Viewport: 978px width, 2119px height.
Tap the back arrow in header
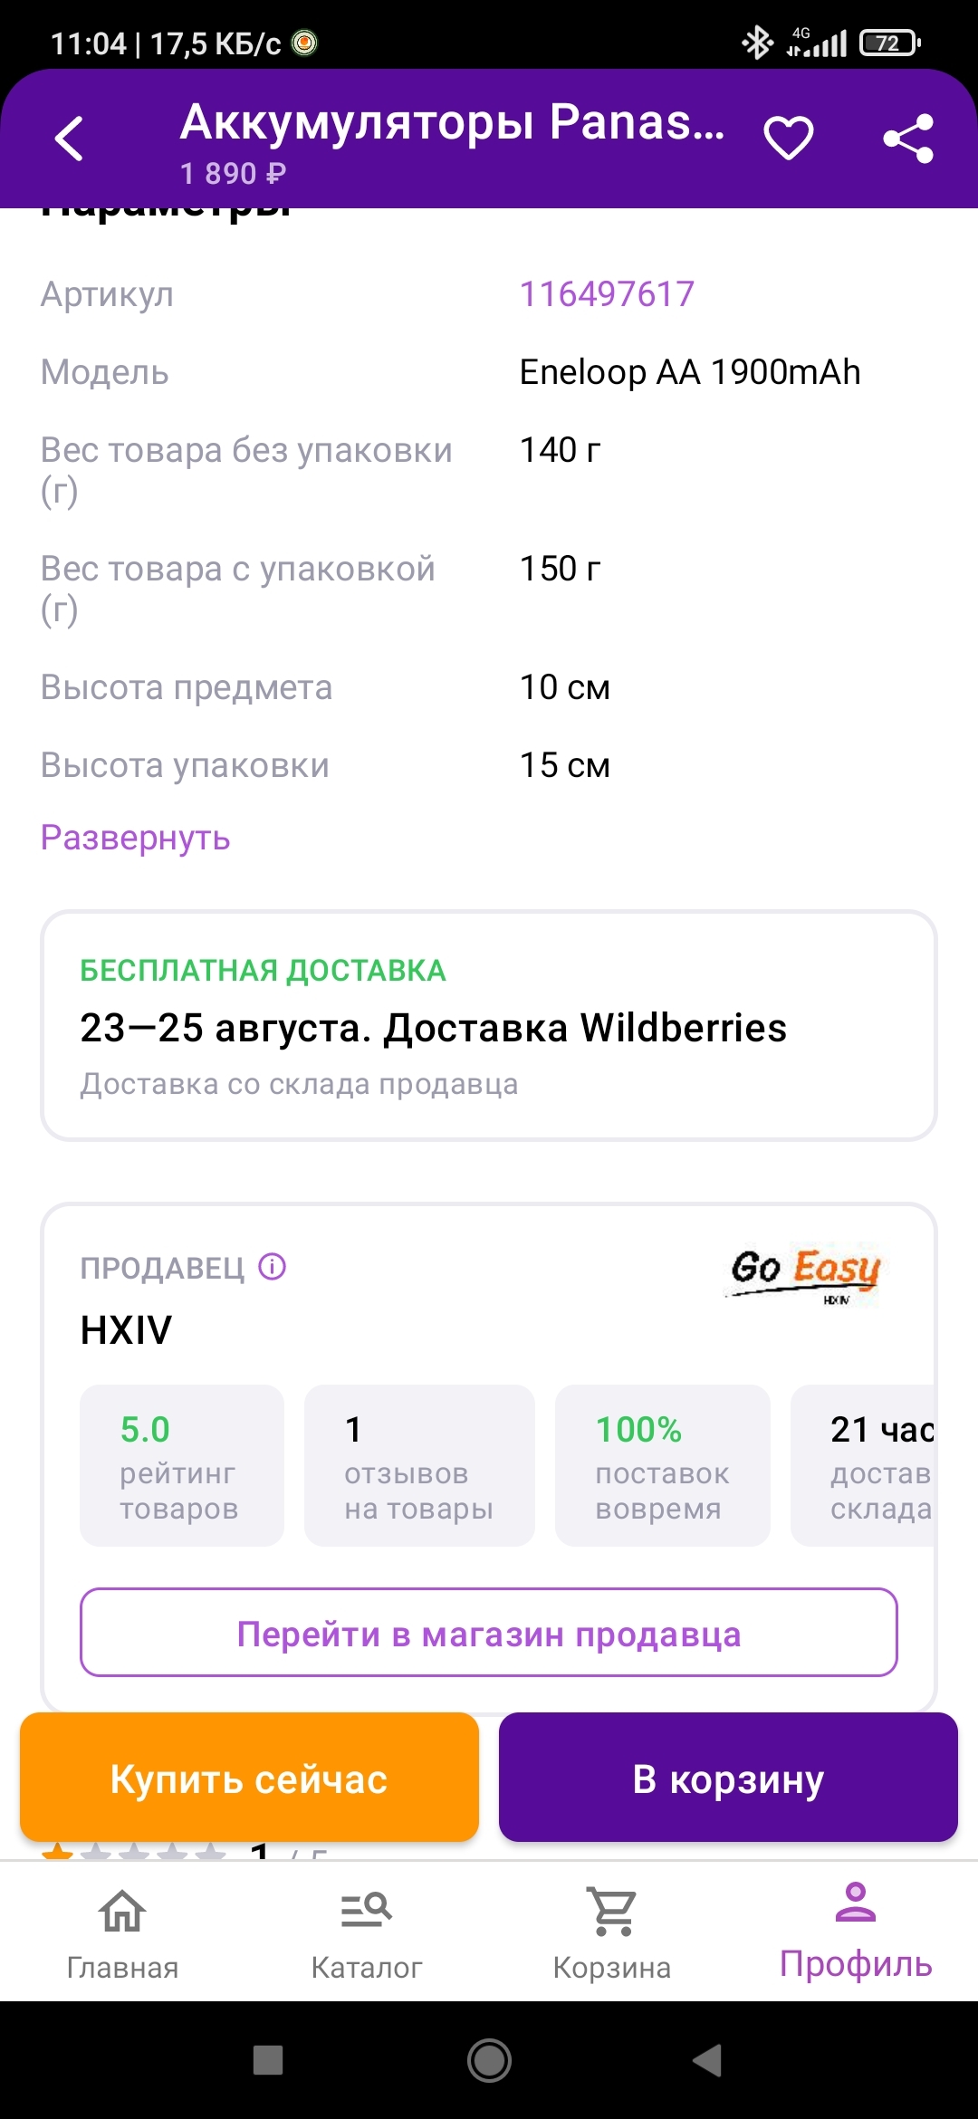point(69,139)
